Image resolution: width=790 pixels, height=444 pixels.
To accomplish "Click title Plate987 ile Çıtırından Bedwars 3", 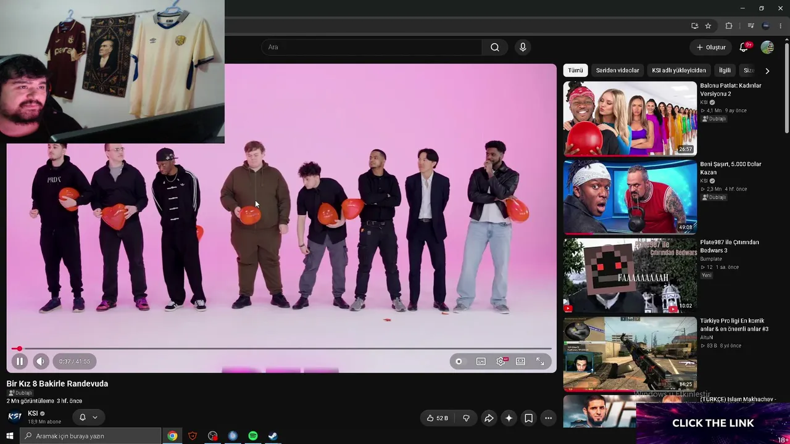I will (x=730, y=247).
